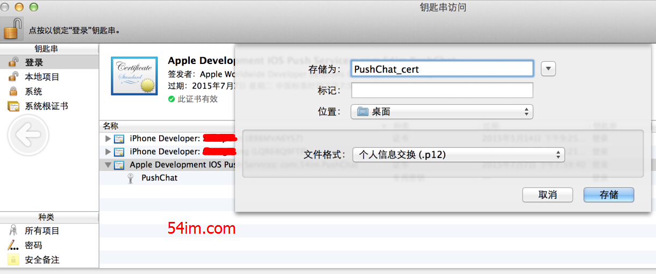Select the PushChat private key row
The height and width of the screenshot is (274, 656).
(167, 178)
